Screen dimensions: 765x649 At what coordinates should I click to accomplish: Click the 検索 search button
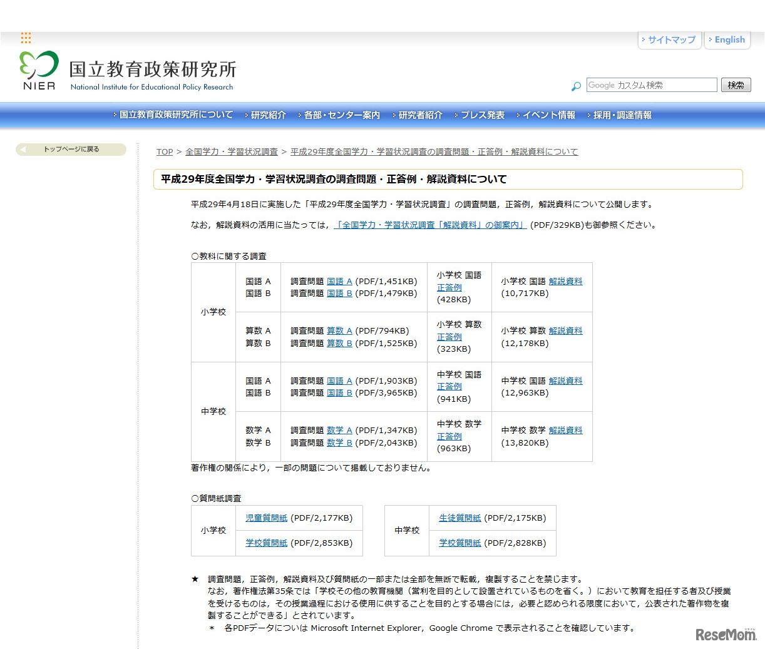pos(736,84)
